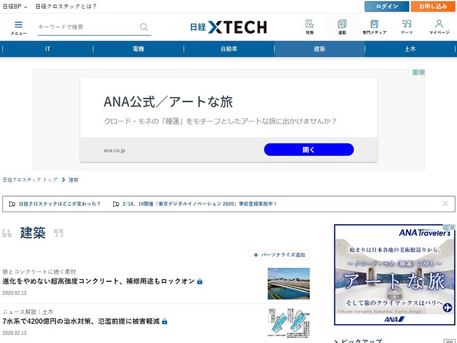The height and width of the screenshot is (343, 457).
Task: Select the 建築 navigation tab
Action: pyautogui.click(x=319, y=49)
